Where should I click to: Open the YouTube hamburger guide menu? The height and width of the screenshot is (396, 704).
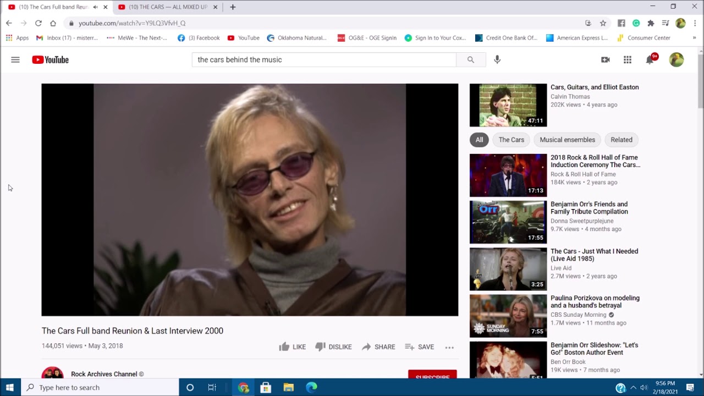pyautogui.click(x=15, y=59)
